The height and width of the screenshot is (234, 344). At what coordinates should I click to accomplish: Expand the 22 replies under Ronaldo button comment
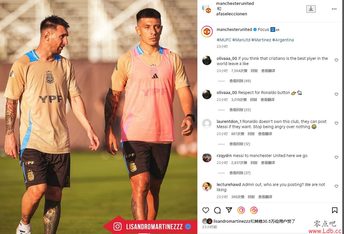(x=240, y=110)
